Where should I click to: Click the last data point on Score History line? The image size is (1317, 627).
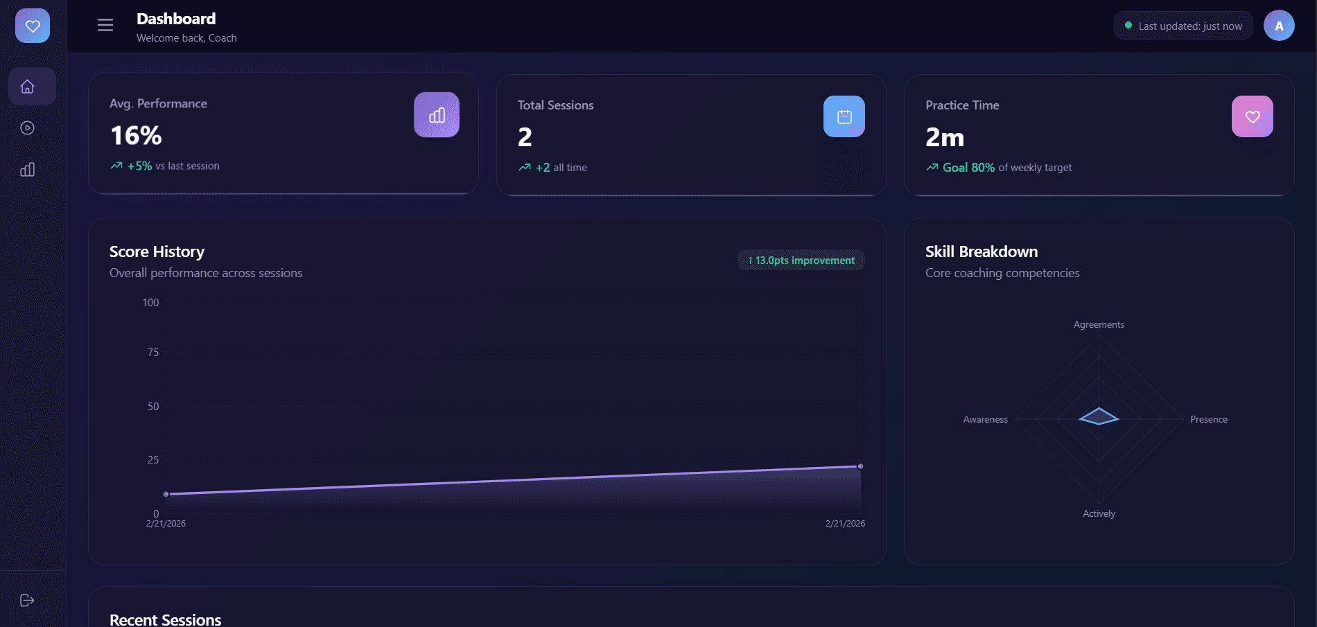pos(860,466)
